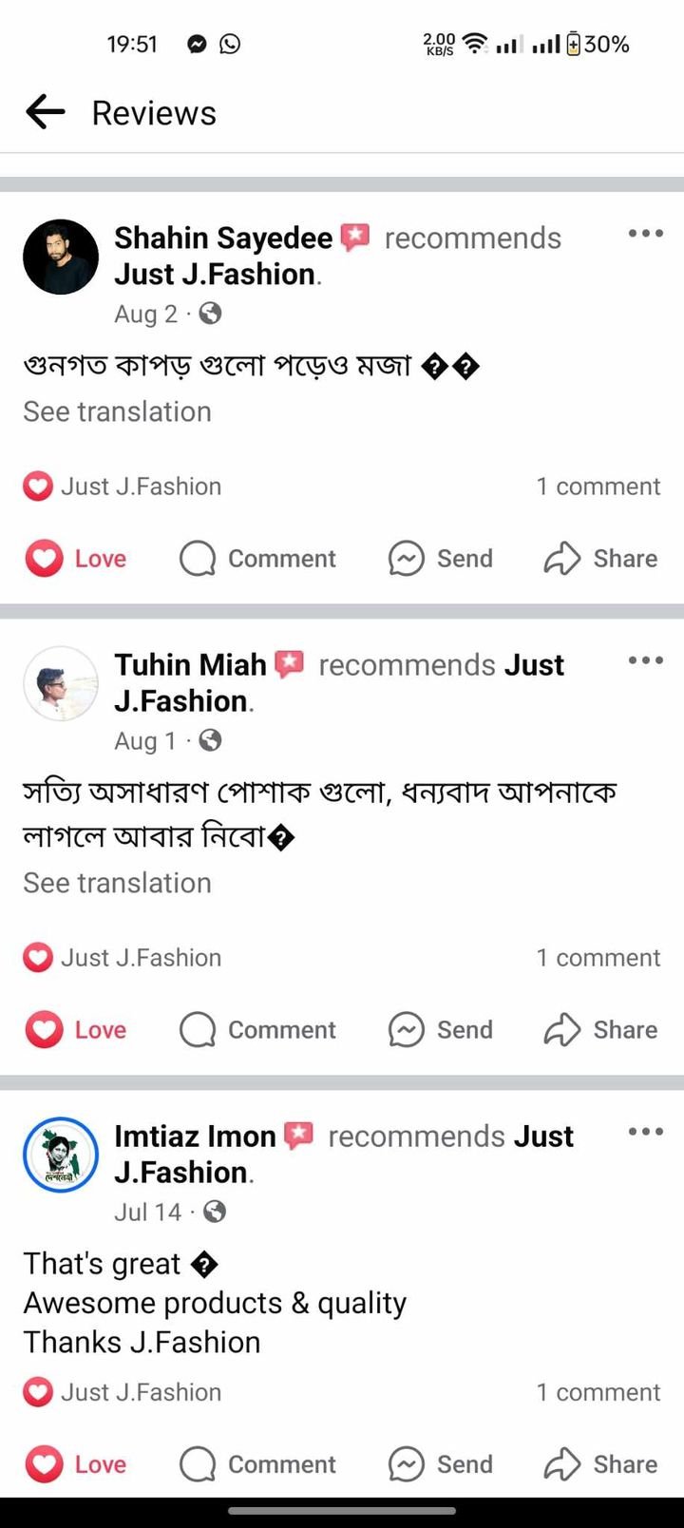Open Imtiaz Imon's profile name link
This screenshot has width=684, height=1528.
coord(195,1136)
